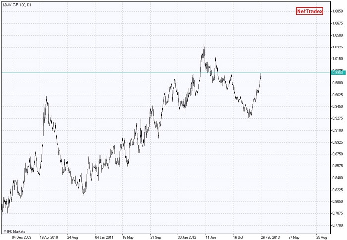
Task: Open the © IFC Markets copyright link
Action: (14, 231)
